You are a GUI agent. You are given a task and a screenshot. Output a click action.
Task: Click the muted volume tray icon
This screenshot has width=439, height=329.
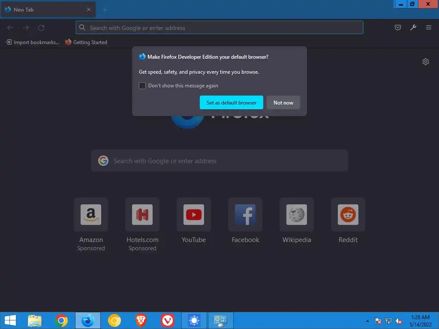point(399,321)
